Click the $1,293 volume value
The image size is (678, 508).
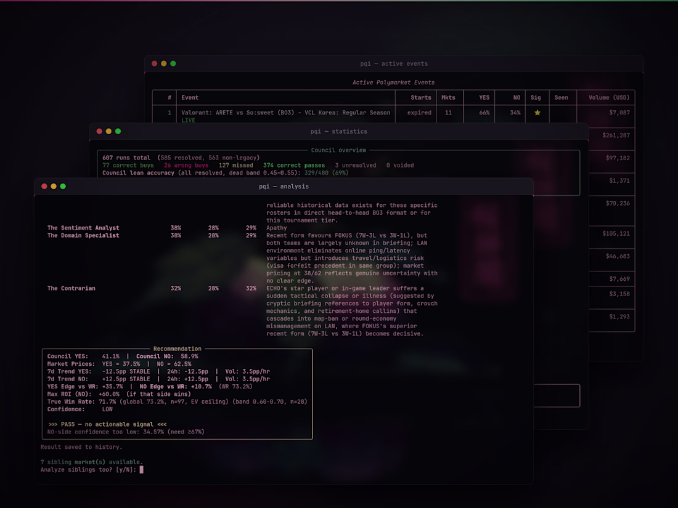(619, 316)
